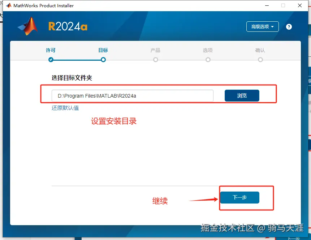This screenshot has width=311, height=240.
Task: Click the 产品 step label
Action: point(155,51)
